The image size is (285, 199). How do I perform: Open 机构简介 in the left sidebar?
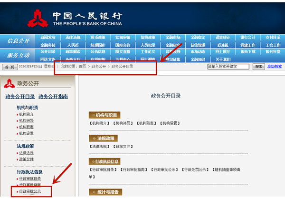click(26, 114)
